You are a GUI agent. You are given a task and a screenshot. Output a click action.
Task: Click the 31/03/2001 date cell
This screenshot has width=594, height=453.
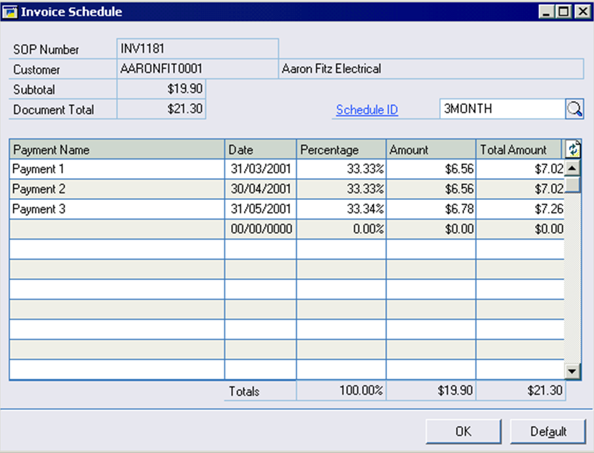tap(260, 169)
